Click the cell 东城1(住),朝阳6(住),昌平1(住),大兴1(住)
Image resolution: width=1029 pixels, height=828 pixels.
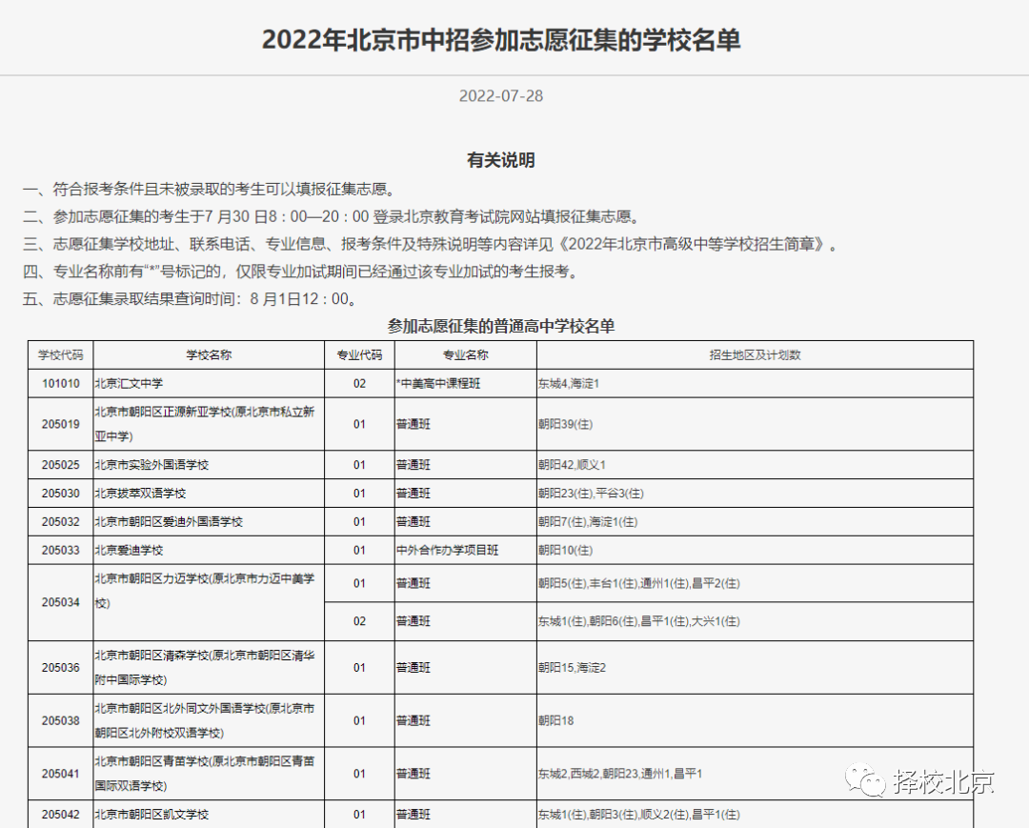[x=638, y=620]
